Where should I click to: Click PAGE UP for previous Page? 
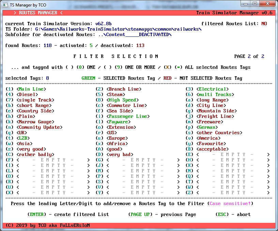coord(162,215)
